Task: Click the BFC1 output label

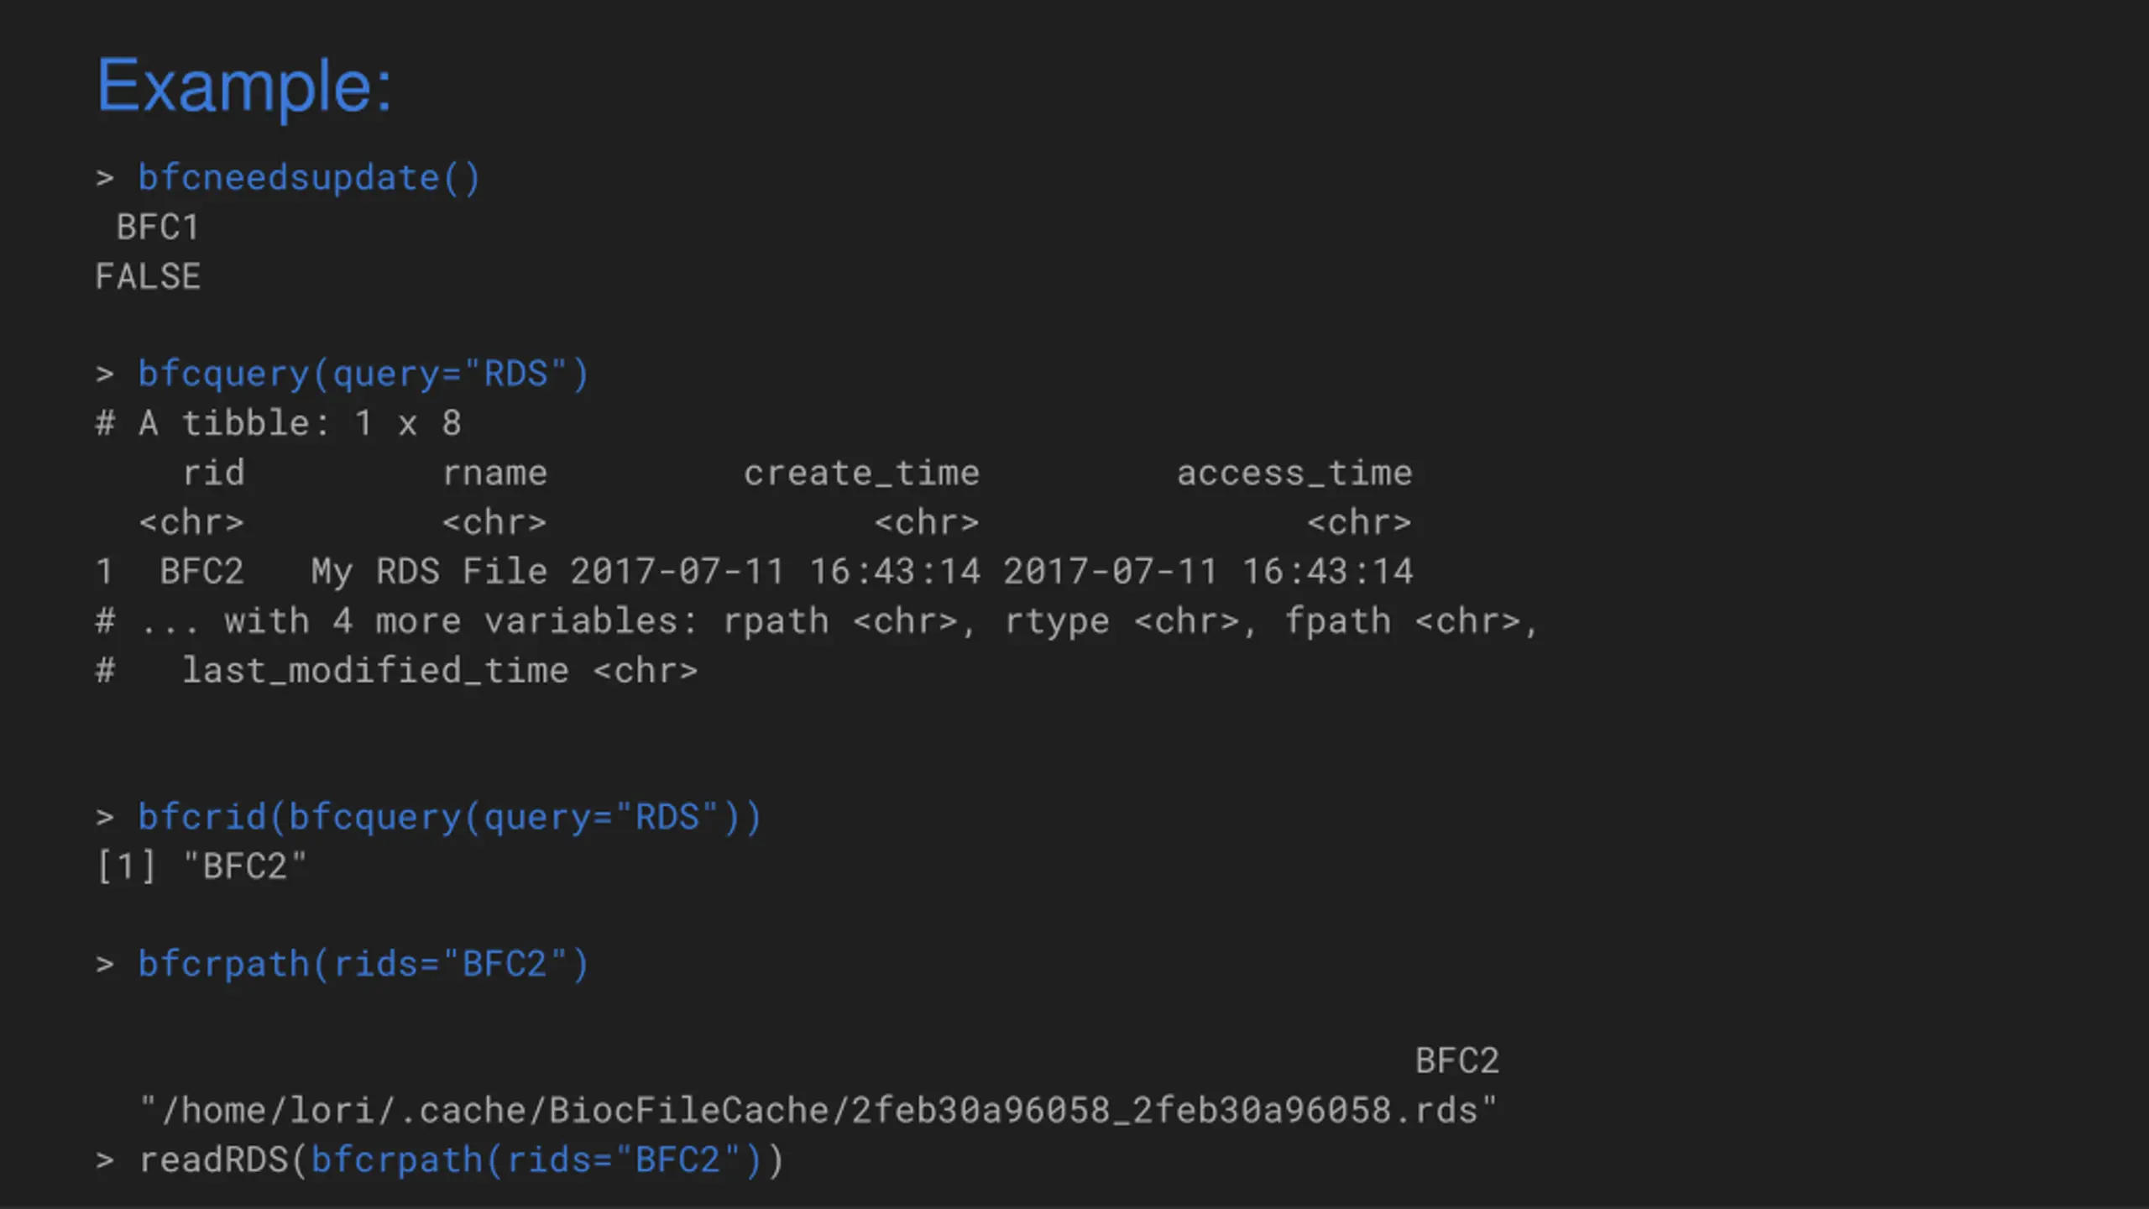Action: click(158, 228)
